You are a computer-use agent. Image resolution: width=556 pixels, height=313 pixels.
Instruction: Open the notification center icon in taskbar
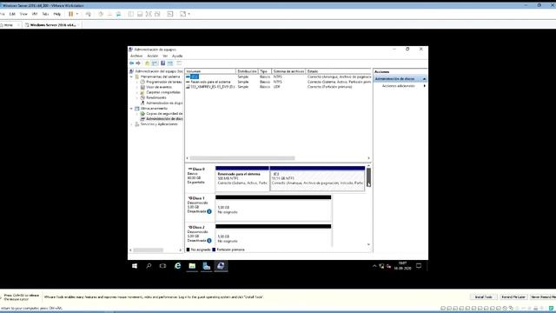click(x=419, y=266)
